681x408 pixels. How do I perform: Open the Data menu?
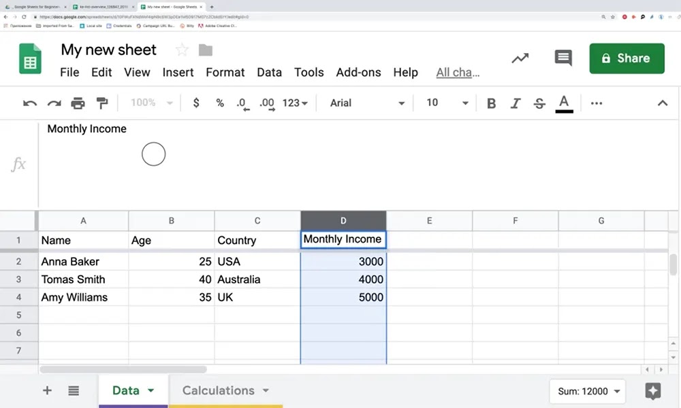click(269, 72)
